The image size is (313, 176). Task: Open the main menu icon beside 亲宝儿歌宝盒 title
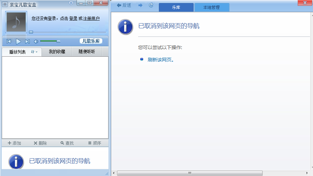(5, 4)
